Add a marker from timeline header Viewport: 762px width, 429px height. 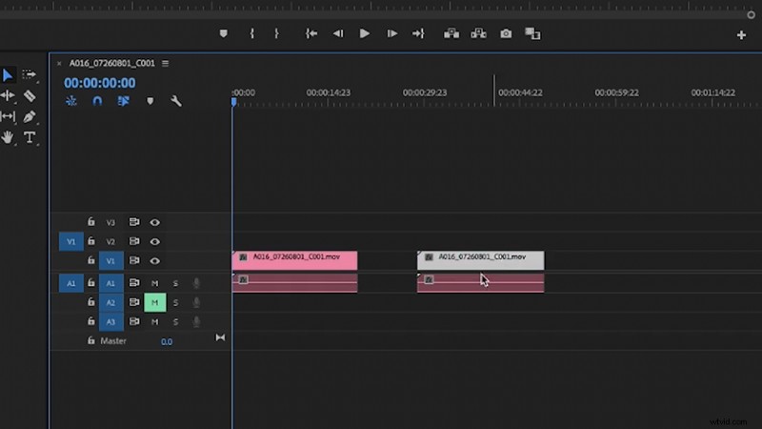(150, 101)
